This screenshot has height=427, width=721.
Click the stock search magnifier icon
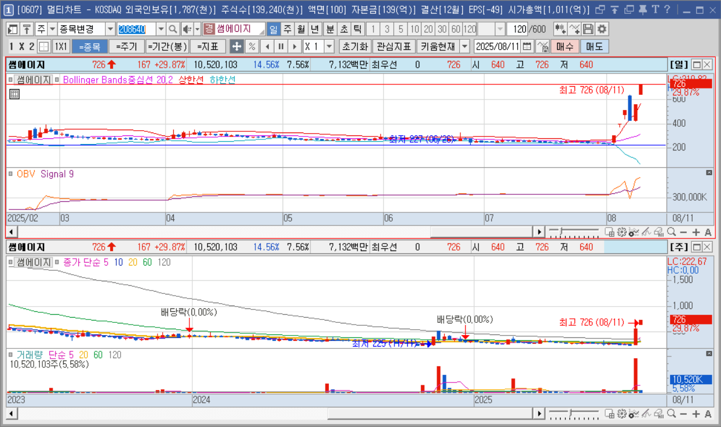point(173,29)
